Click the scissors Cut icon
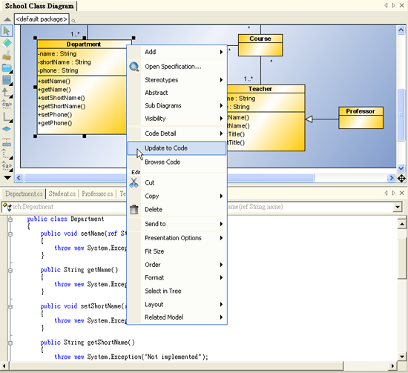The height and width of the screenshot is (373, 408). pyautogui.click(x=134, y=182)
